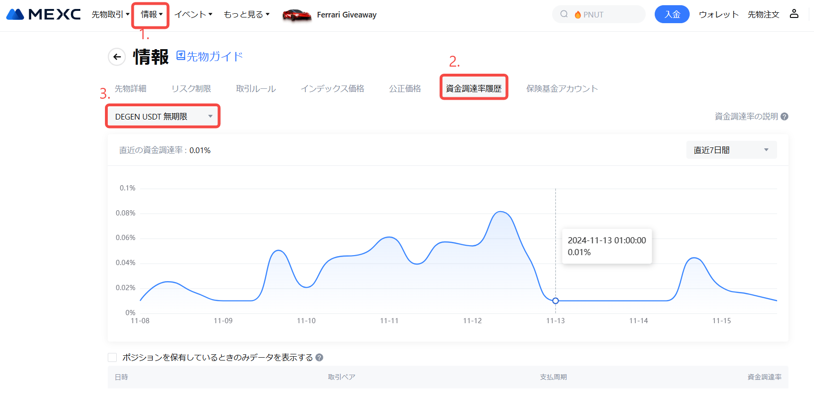Open the user profile icon

tap(794, 14)
